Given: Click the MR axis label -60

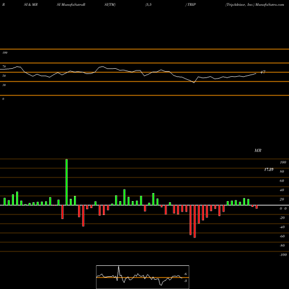Looking at the screenshot, I should pyautogui.click(x=282, y=236).
